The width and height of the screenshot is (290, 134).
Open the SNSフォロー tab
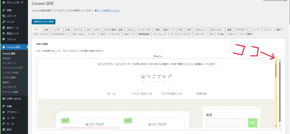[x=217, y=30]
